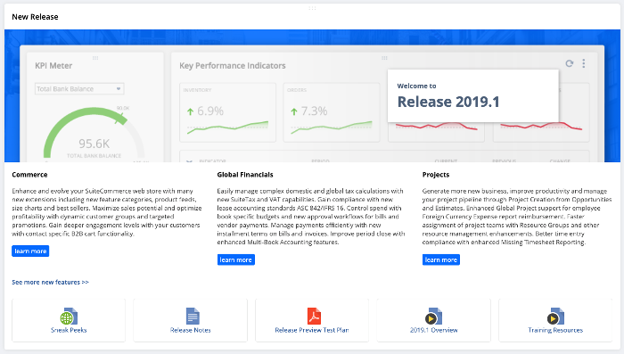Click the KPI Meter panel title

click(53, 66)
